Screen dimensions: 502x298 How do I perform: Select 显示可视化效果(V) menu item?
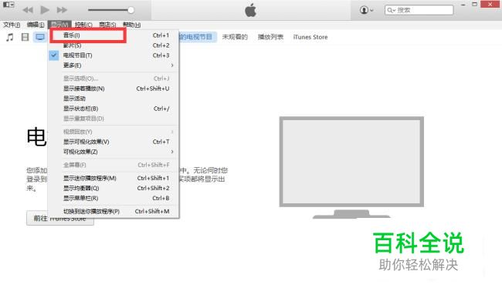(x=114, y=142)
